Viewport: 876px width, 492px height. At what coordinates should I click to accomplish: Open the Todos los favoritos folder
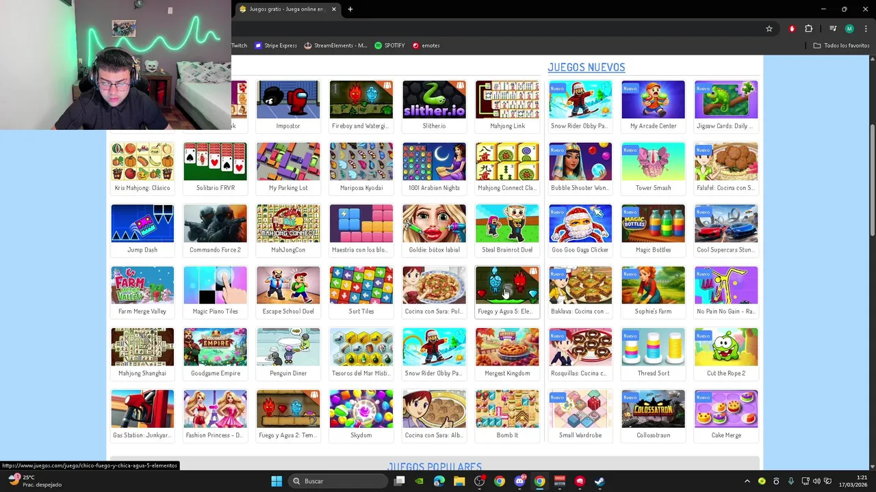(841, 46)
